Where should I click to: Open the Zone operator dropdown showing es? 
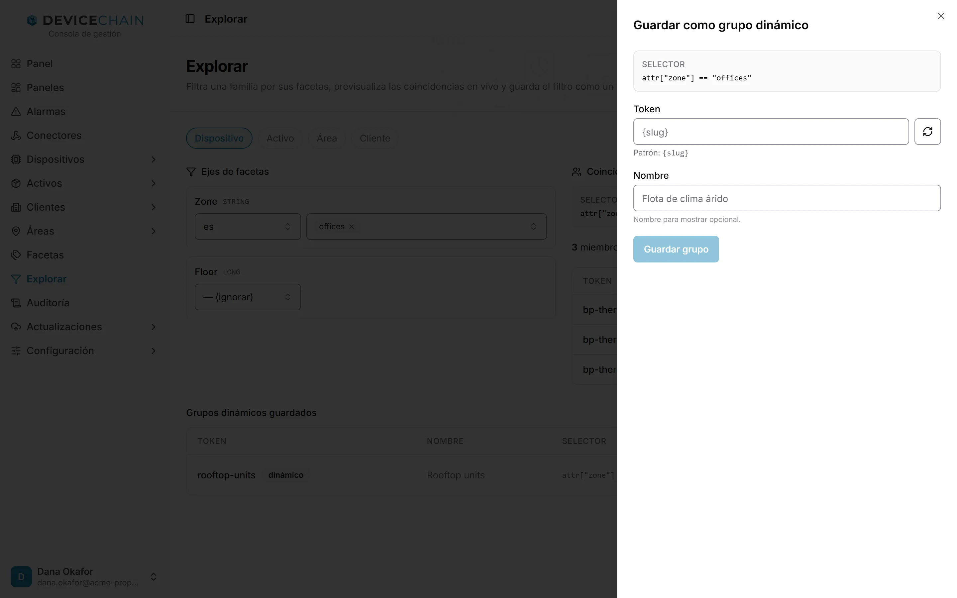click(248, 227)
